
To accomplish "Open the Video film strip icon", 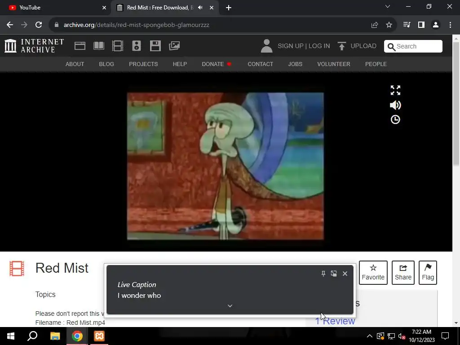I will click(118, 46).
